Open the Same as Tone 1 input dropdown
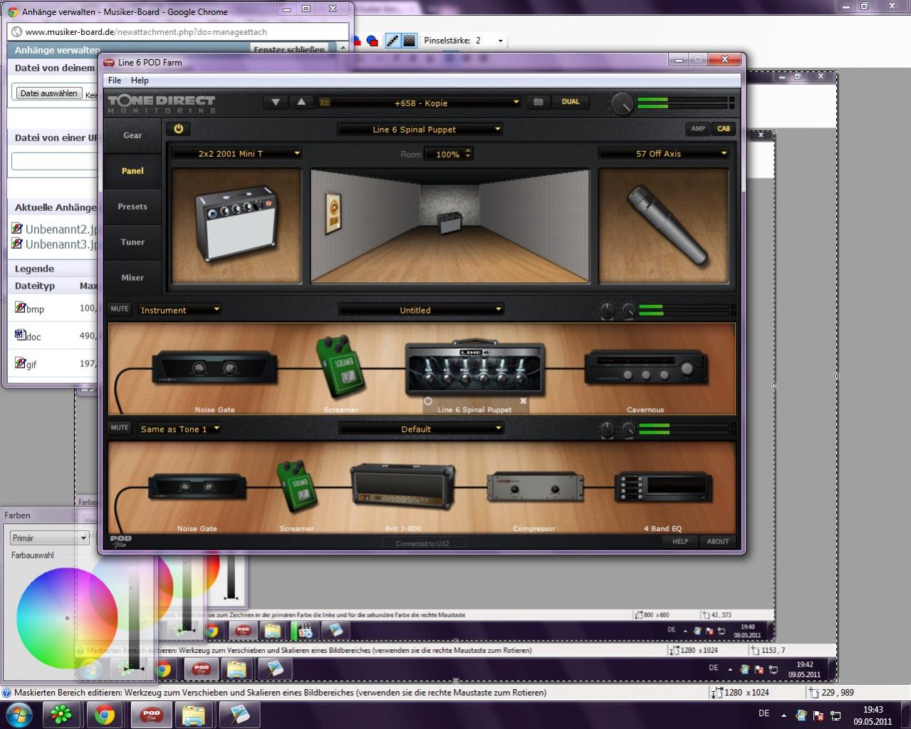911x729 pixels. click(180, 429)
